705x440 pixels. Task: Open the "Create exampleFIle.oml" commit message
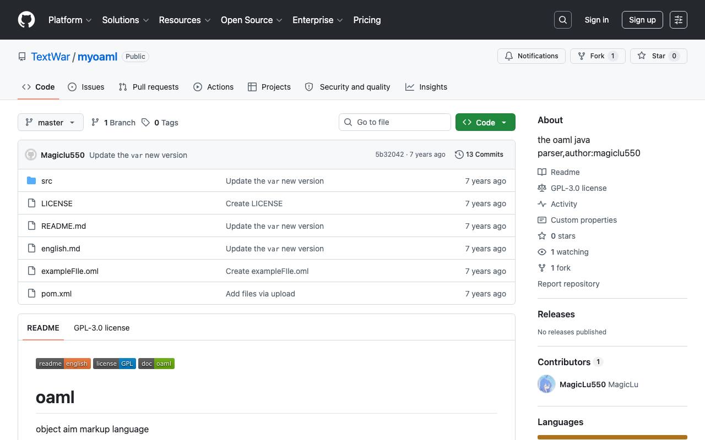[267, 271]
